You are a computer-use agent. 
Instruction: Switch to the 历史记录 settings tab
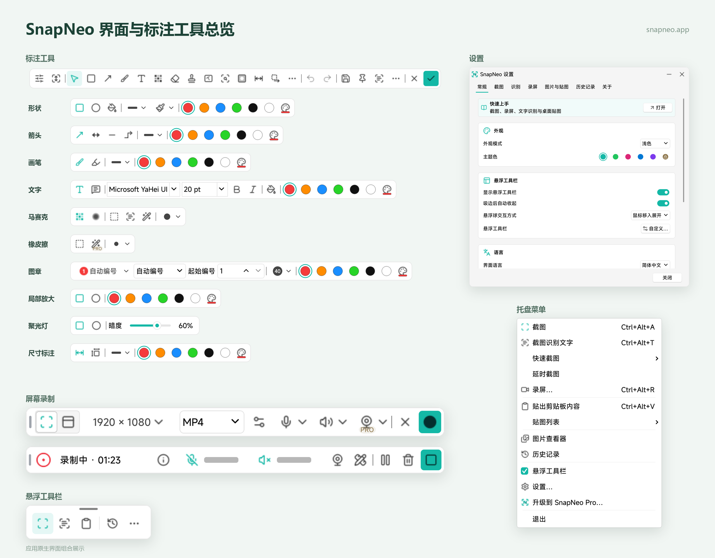tap(585, 87)
